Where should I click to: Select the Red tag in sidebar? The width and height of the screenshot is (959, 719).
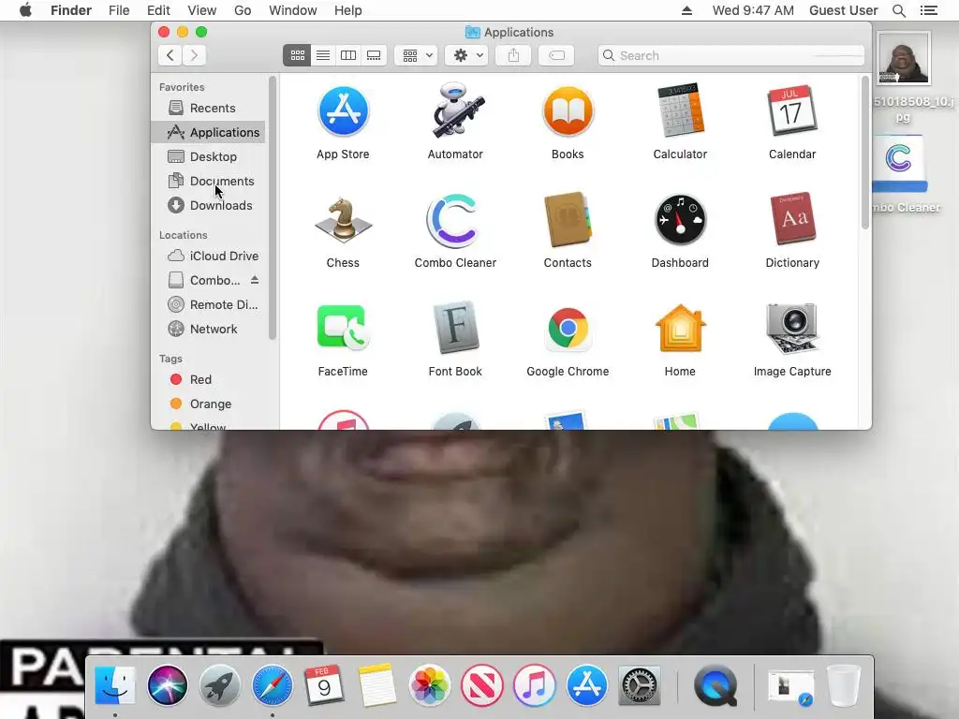point(208,380)
